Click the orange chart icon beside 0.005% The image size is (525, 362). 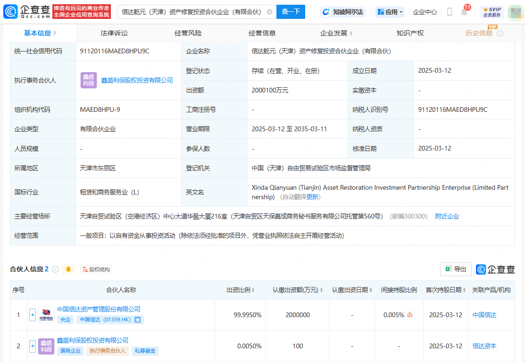(x=410, y=315)
